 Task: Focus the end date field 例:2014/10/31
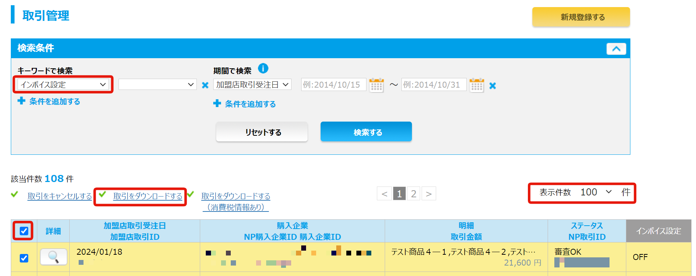click(434, 85)
